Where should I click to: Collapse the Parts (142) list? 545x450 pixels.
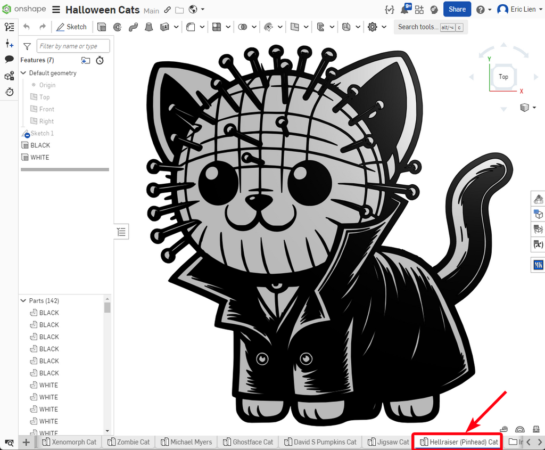pyautogui.click(x=23, y=300)
